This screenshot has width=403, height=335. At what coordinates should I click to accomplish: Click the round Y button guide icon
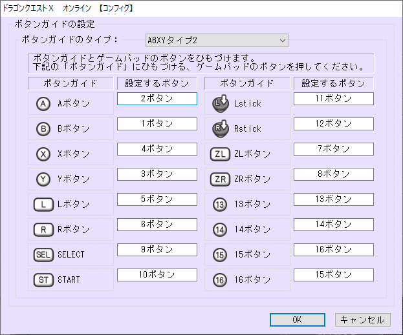[x=43, y=179]
